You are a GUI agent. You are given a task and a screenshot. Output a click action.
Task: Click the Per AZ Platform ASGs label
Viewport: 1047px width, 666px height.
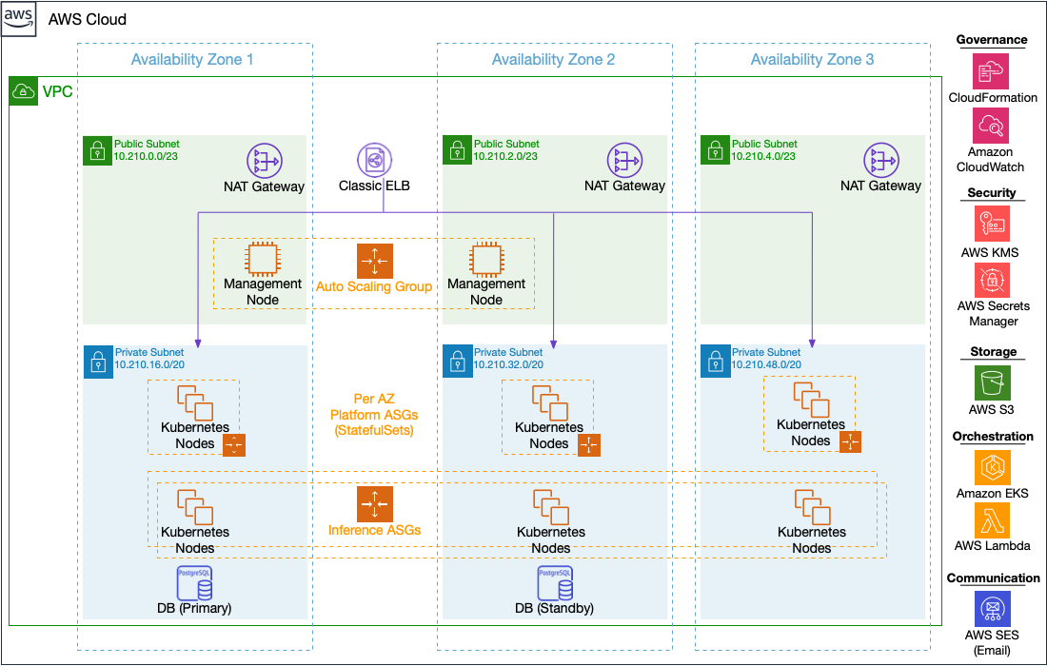[374, 415]
